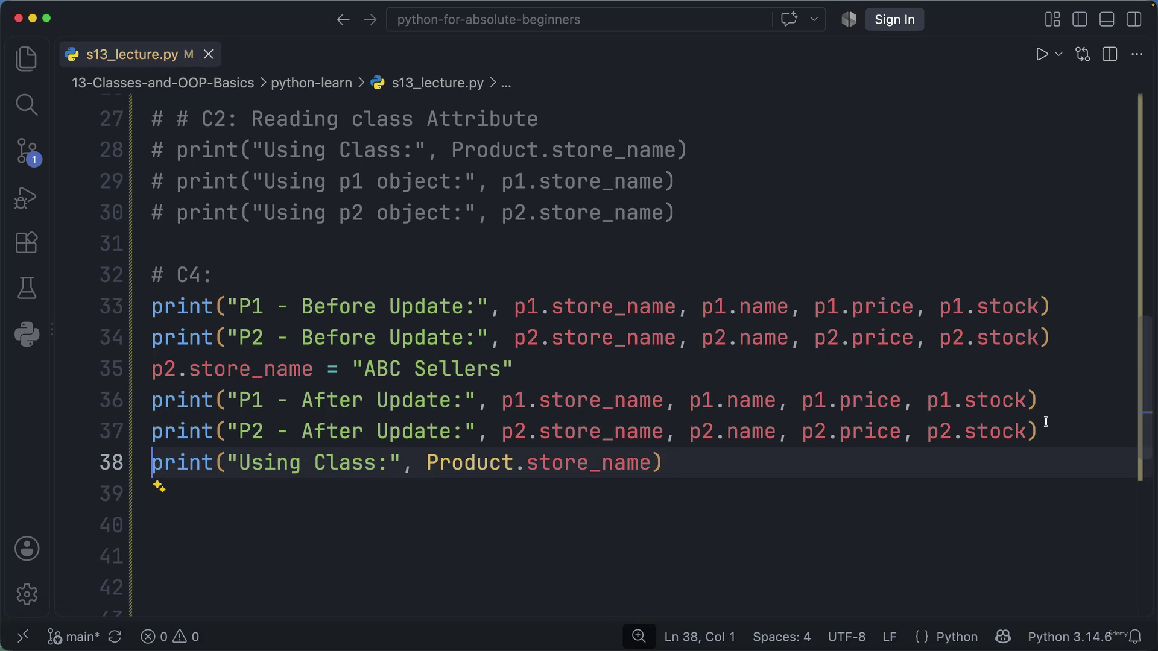Screen dimensions: 1158x651
Task: Go back in navigation history
Action: click(x=343, y=19)
